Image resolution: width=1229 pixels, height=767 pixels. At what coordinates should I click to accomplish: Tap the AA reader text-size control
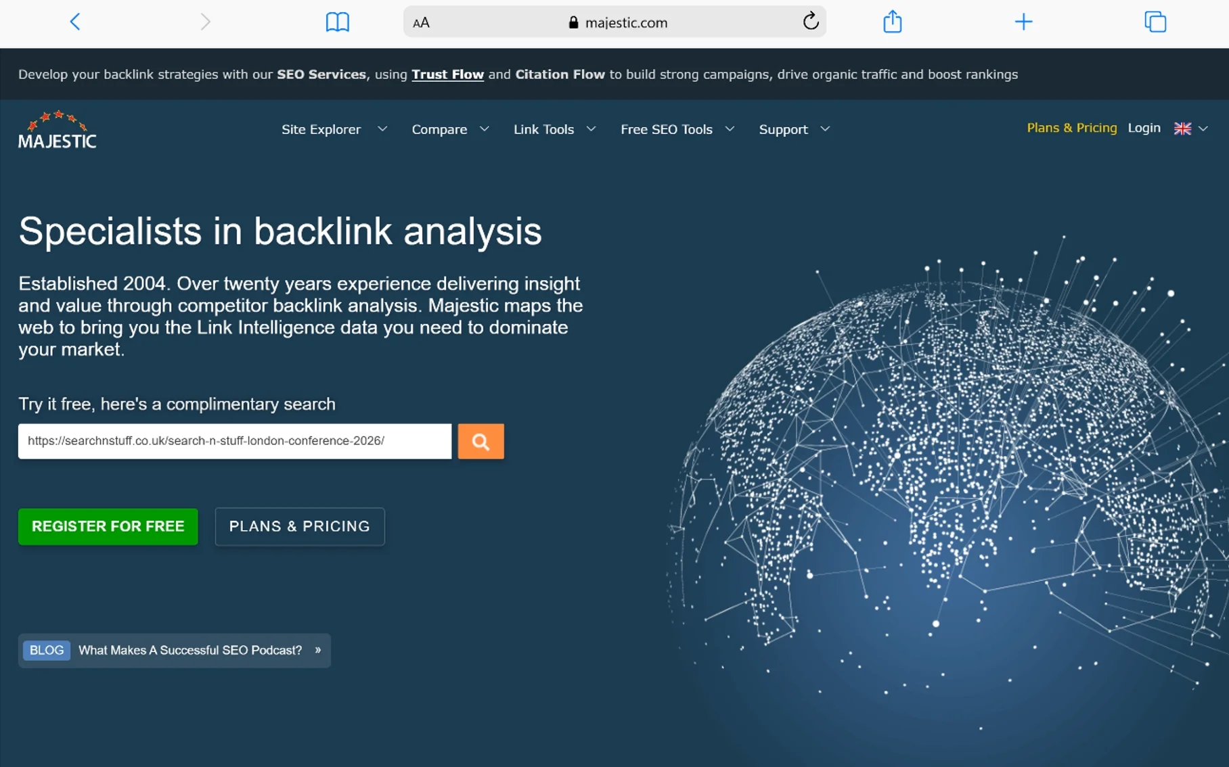[421, 23]
